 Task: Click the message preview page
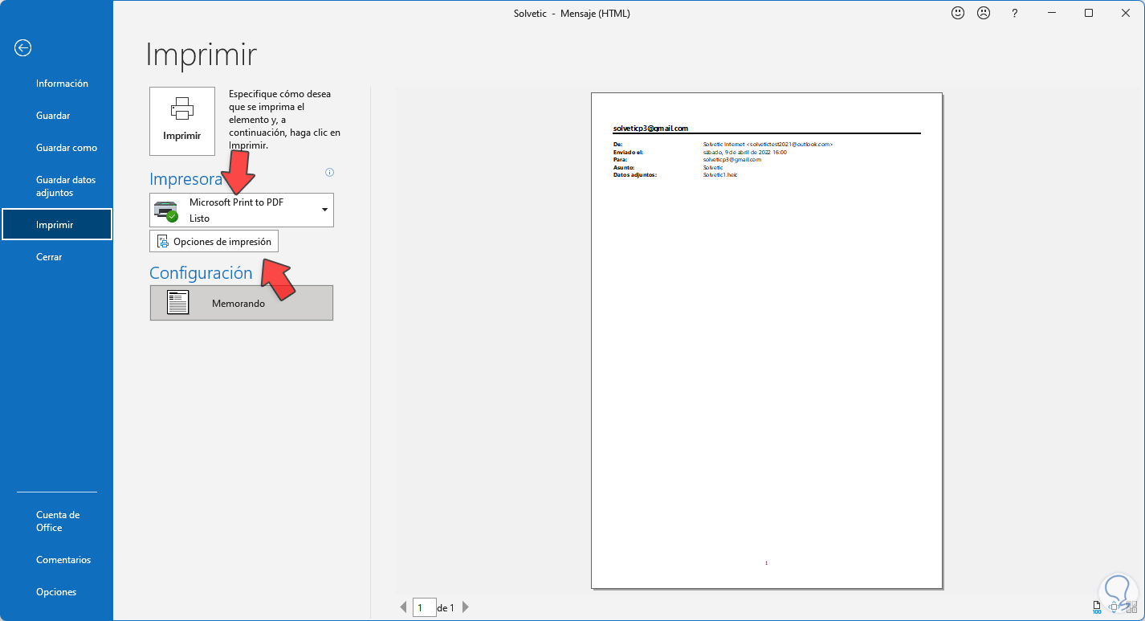coord(767,341)
